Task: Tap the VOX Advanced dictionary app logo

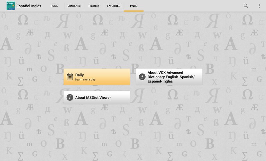Action: click(x=11, y=6)
